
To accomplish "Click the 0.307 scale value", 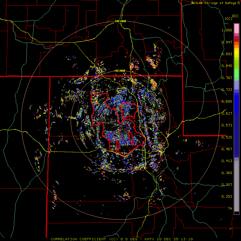I will 227,184.
